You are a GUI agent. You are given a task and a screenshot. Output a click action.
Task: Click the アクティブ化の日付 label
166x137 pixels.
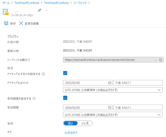(x=18, y=83)
